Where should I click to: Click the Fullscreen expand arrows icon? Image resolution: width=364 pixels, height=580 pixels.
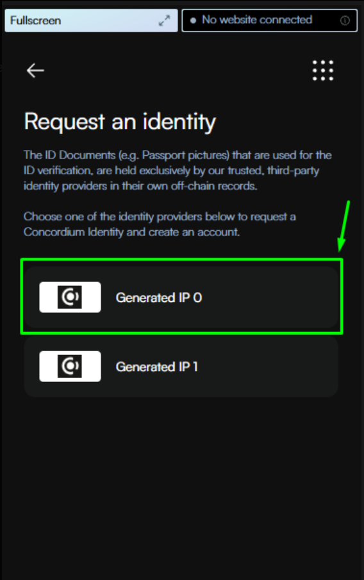click(164, 21)
